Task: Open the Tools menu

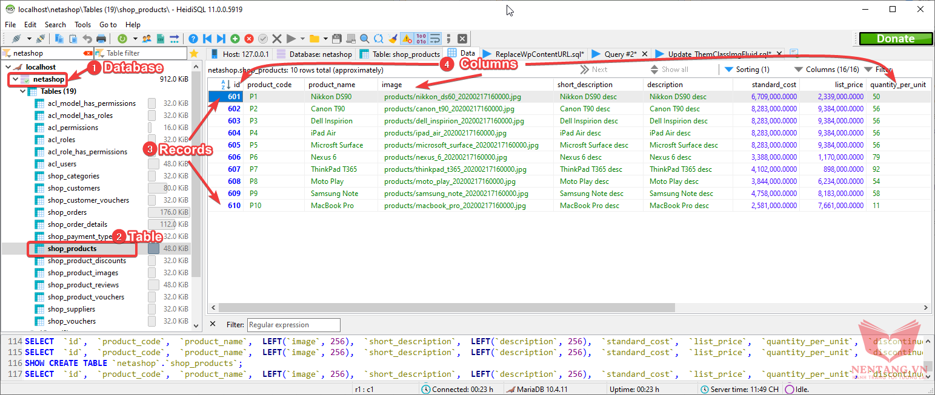Action: click(x=82, y=25)
